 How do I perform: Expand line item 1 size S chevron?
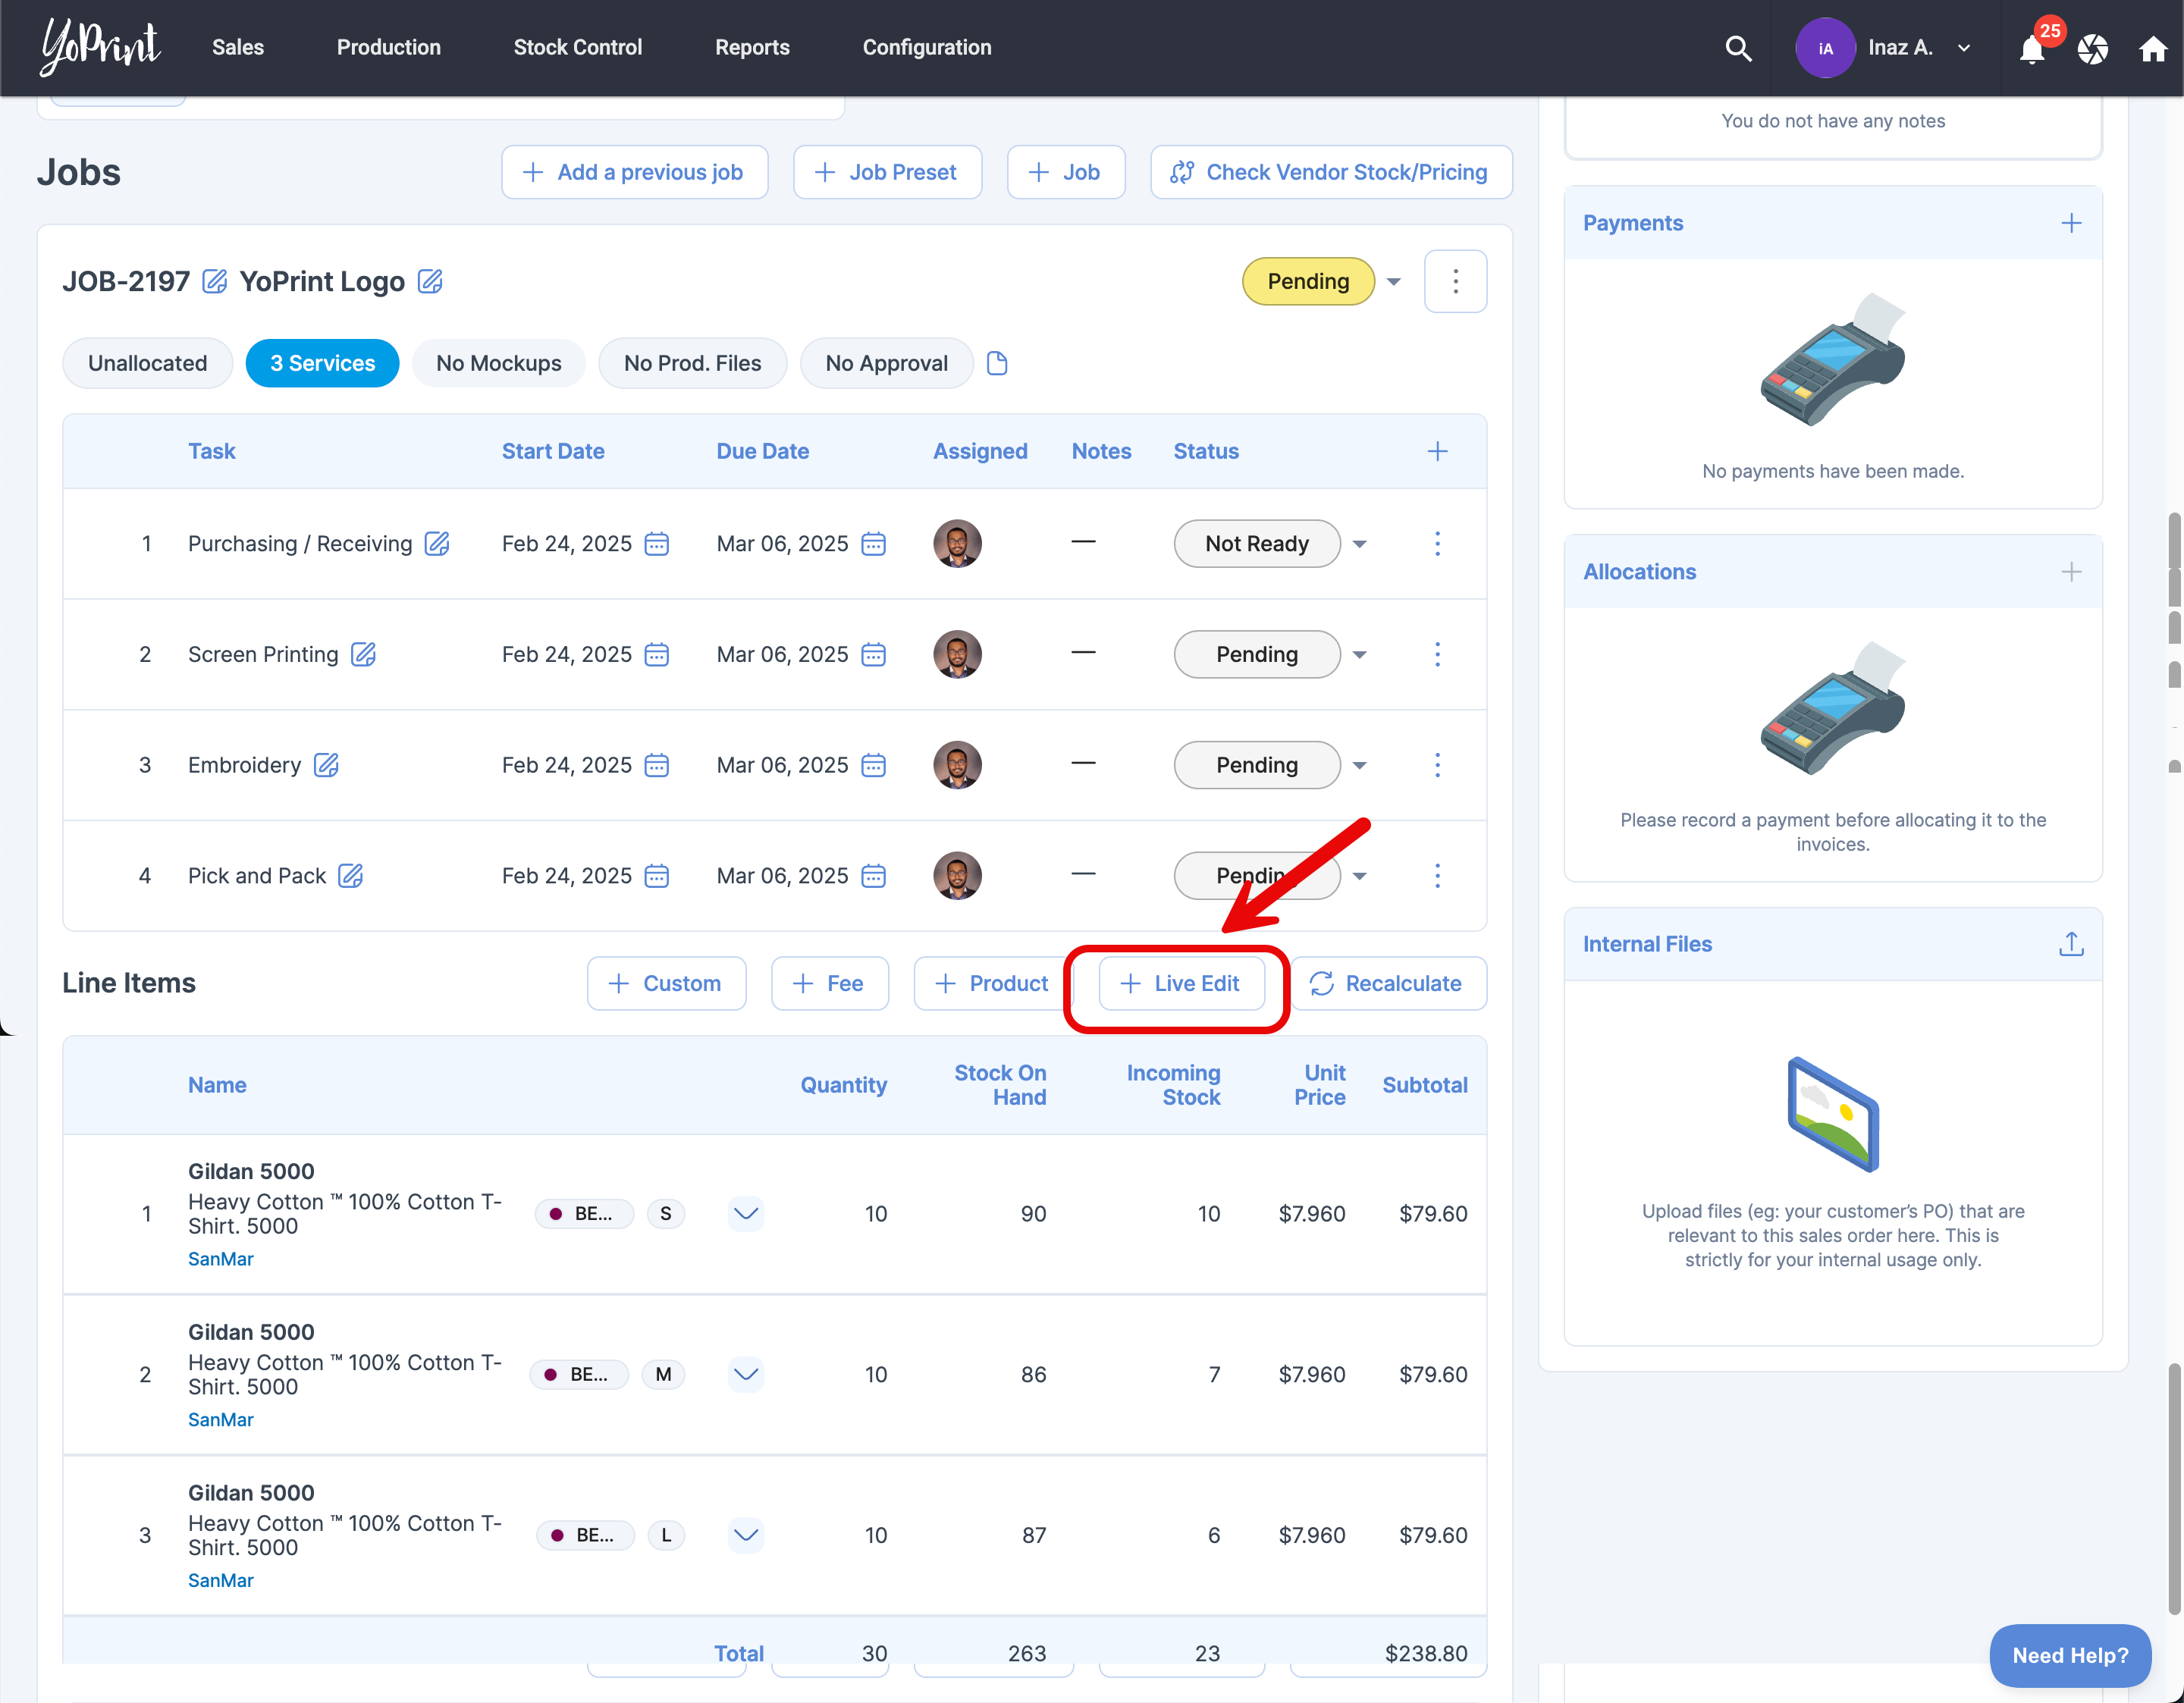(746, 1213)
